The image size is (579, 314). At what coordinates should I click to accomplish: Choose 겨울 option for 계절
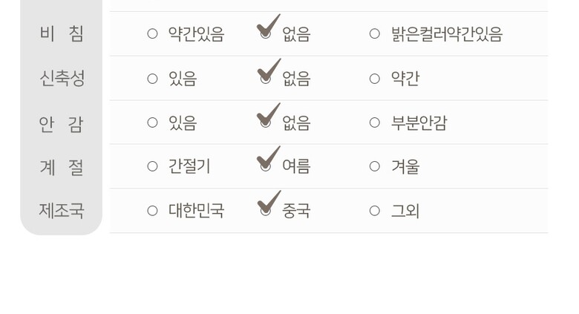[375, 167]
